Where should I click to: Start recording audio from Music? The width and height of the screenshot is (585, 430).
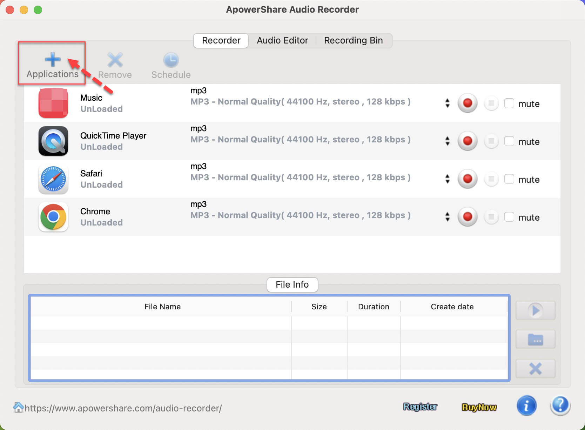[x=468, y=103]
